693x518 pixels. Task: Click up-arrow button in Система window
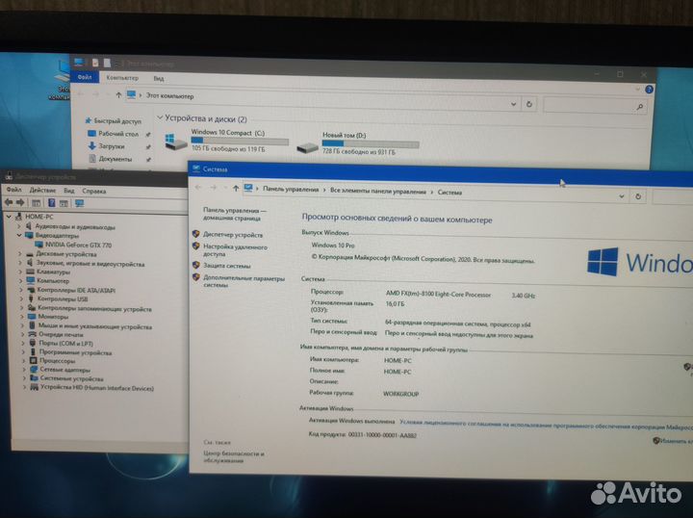click(236, 189)
